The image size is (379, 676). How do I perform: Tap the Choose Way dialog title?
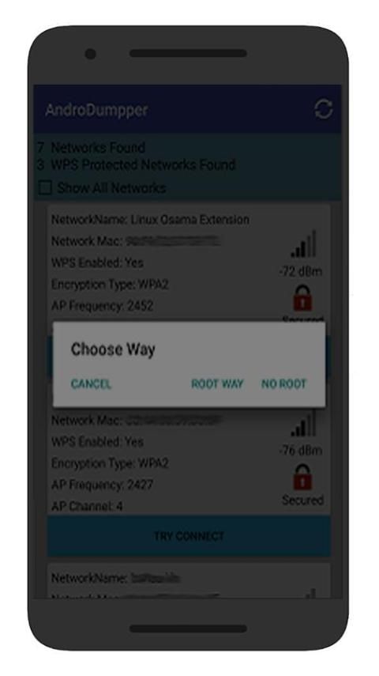pyautogui.click(x=113, y=349)
